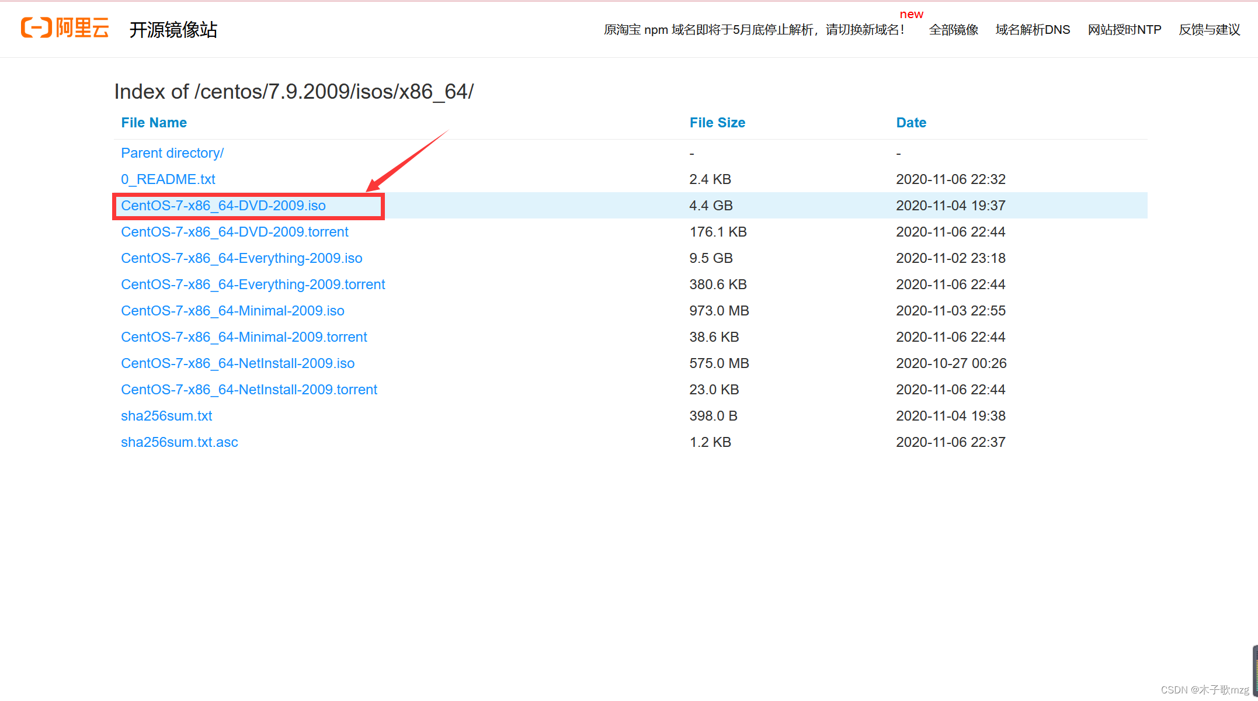Click the 4.4 GB file size cell
This screenshot has width=1258, height=701.
pos(711,206)
